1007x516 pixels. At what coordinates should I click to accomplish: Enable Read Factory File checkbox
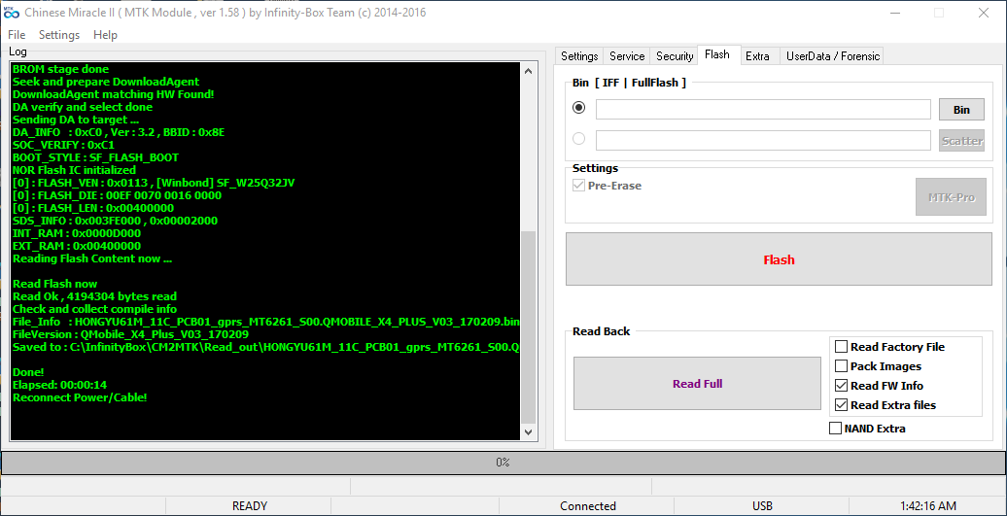pos(841,347)
